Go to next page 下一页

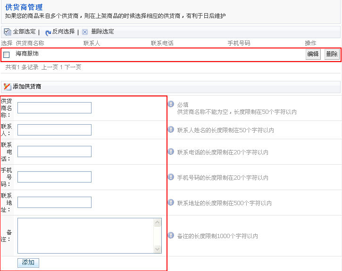click(x=73, y=67)
